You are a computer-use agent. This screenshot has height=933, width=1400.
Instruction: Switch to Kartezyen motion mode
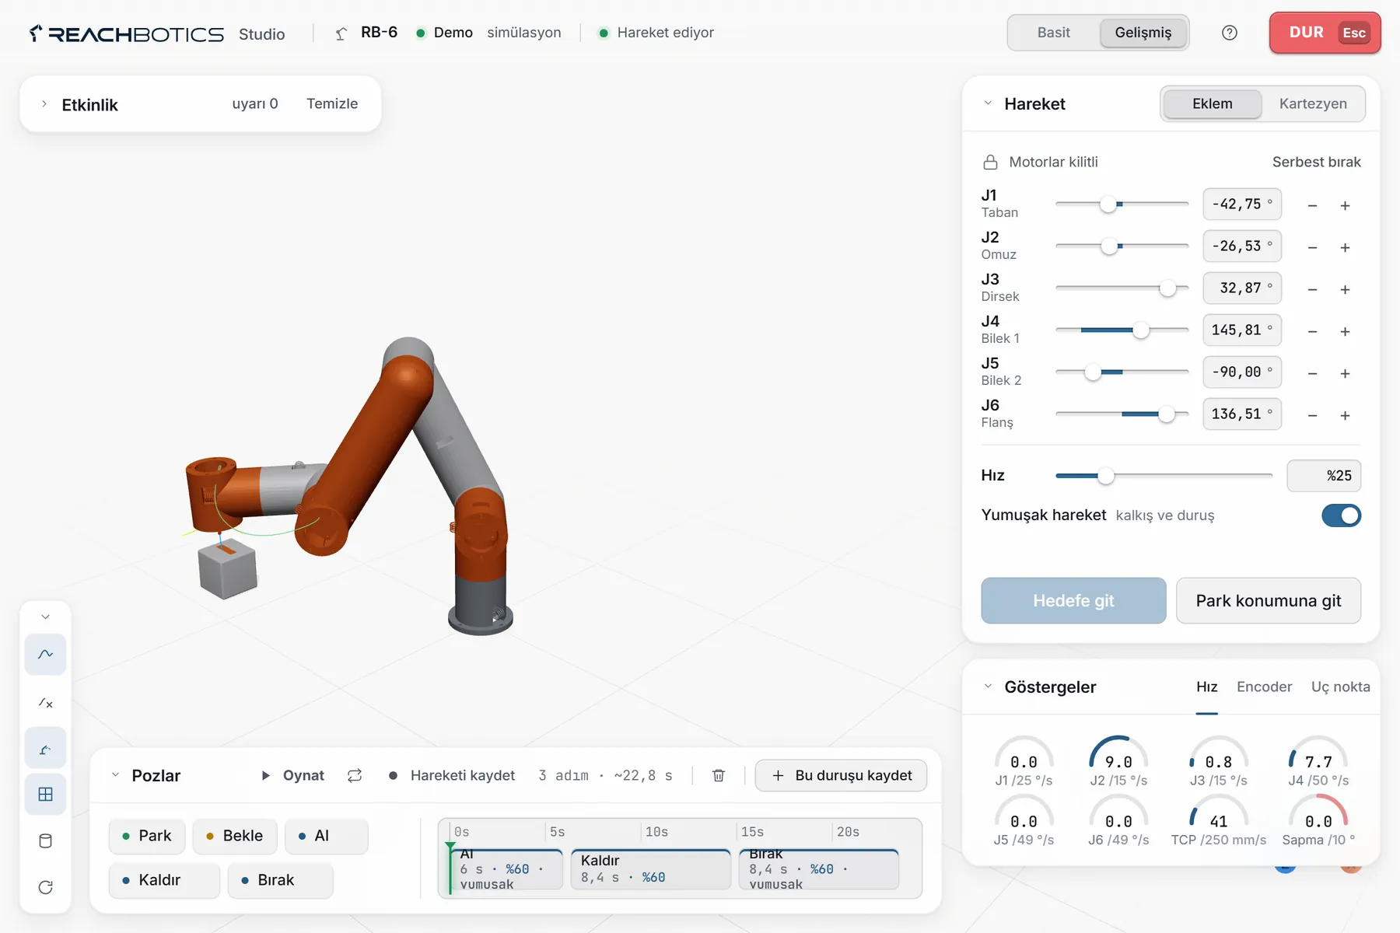pyautogui.click(x=1313, y=103)
